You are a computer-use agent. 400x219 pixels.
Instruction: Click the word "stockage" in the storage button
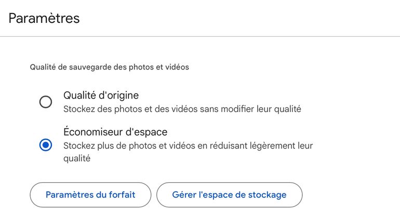267,195
